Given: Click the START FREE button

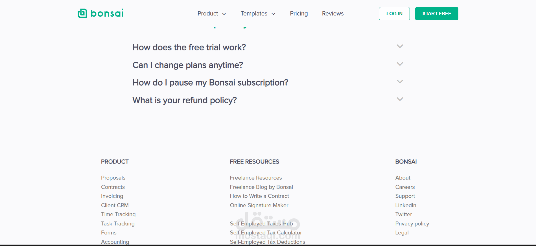Looking at the screenshot, I should 436,14.
